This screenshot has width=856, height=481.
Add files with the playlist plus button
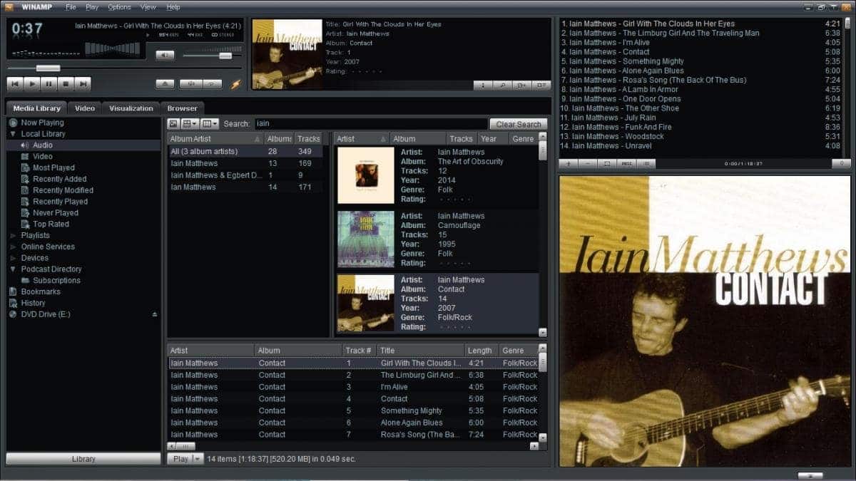pos(569,163)
